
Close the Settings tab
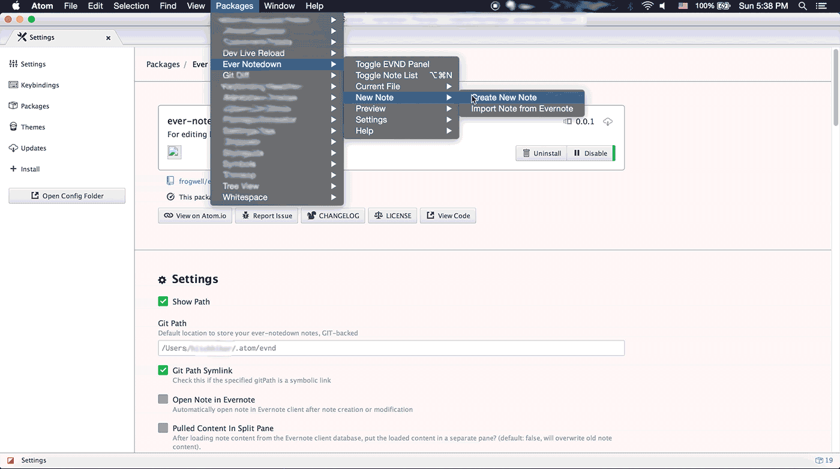coord(109,38)
